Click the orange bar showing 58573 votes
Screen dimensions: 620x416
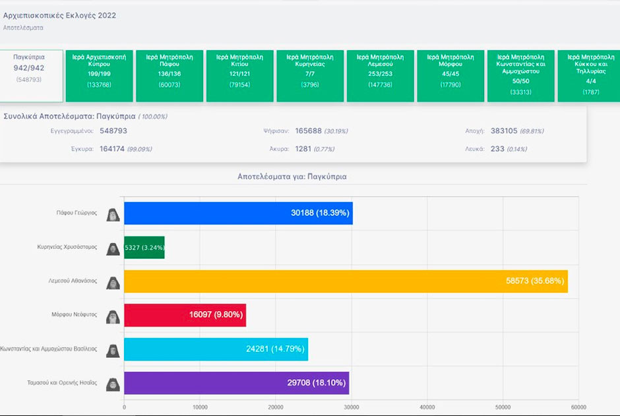click(346, 281)
